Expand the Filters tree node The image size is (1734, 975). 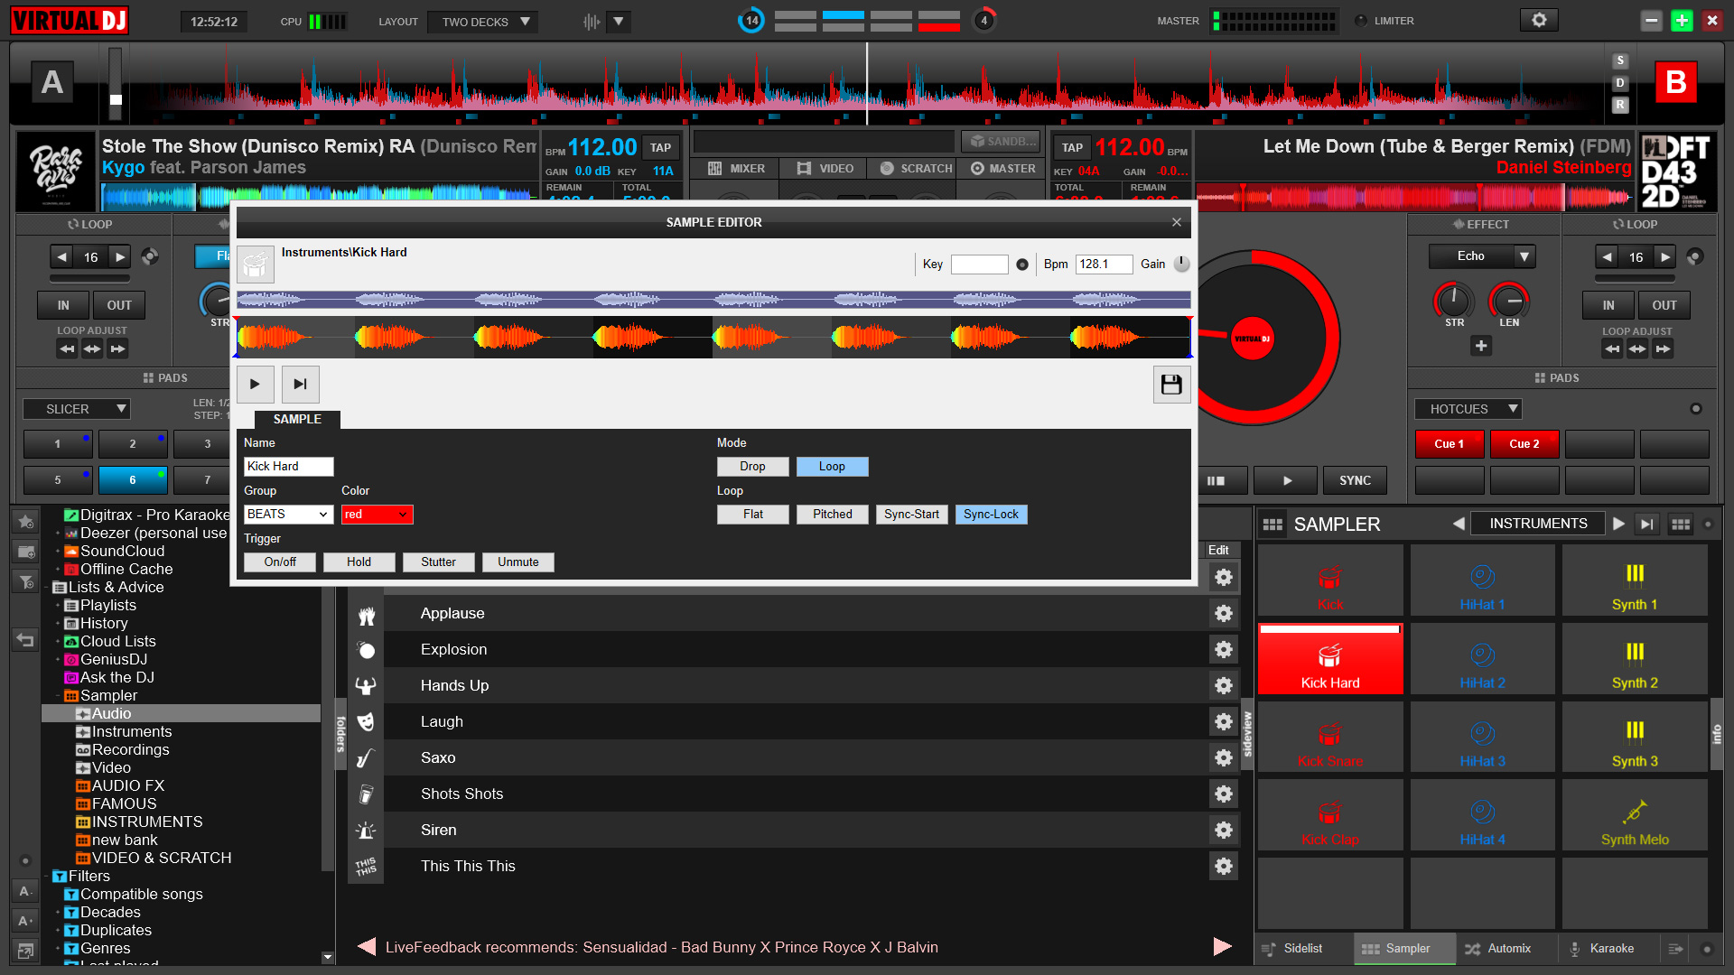47,876
